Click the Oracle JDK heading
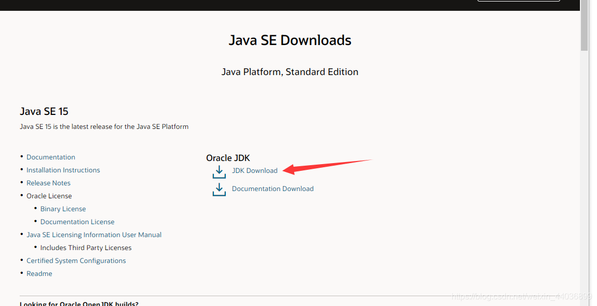Viewport: 597px width, 306px height. 228,158
